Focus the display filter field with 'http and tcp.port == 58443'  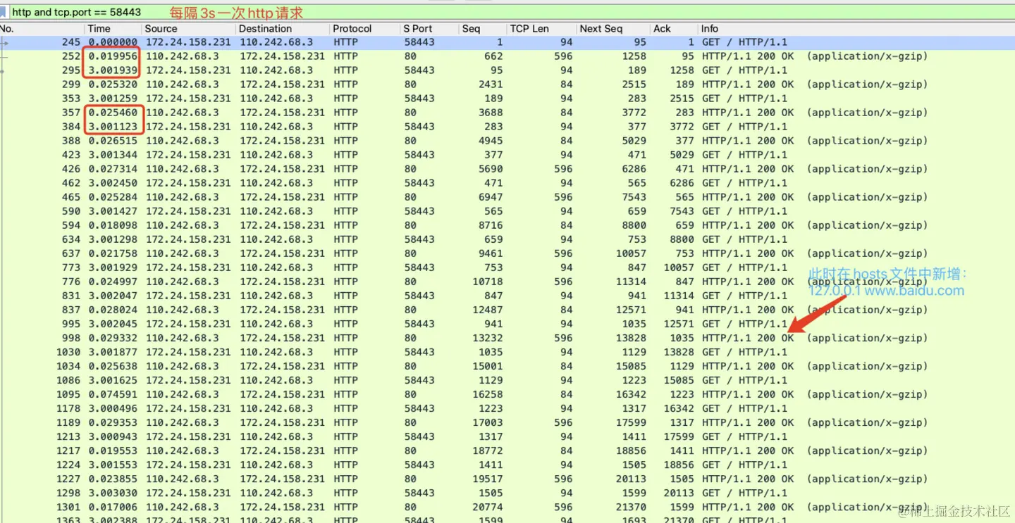tap(511, 12)
